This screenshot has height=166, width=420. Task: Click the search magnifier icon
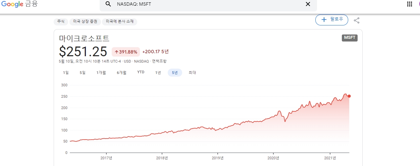[x=108, y=4]
